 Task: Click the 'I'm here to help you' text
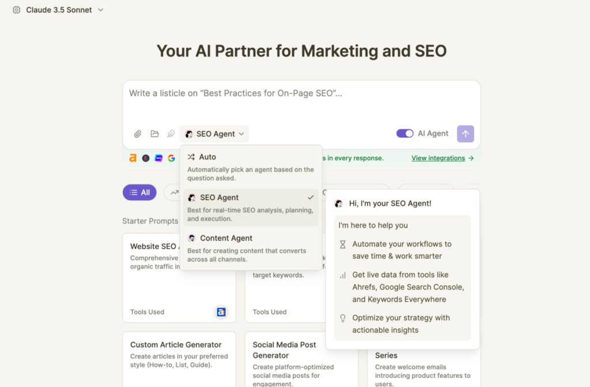tap(373, 226)
